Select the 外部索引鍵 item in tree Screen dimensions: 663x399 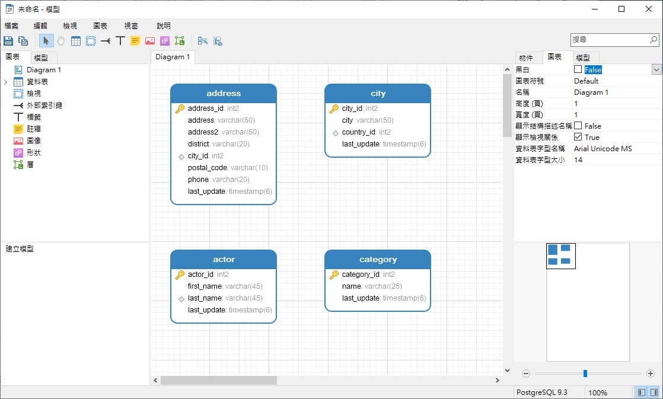(x=44, y=106)
